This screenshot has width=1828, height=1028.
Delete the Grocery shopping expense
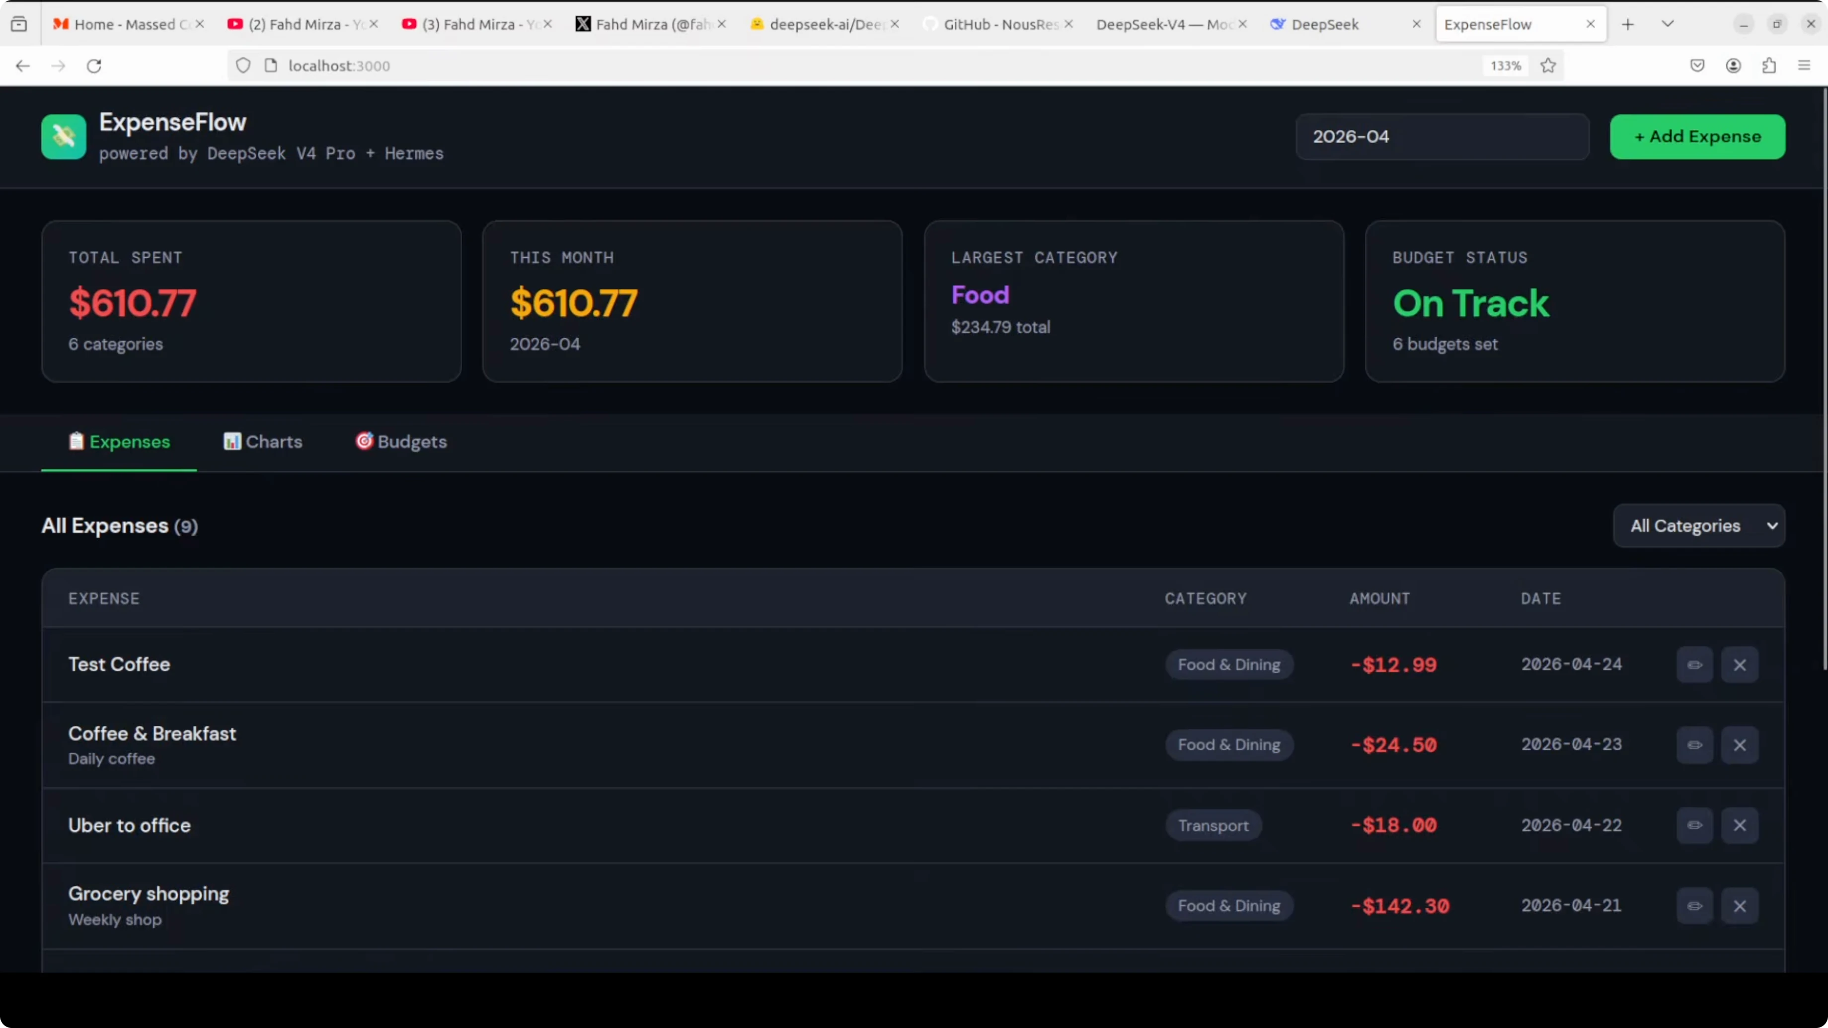click(1739, 906)
